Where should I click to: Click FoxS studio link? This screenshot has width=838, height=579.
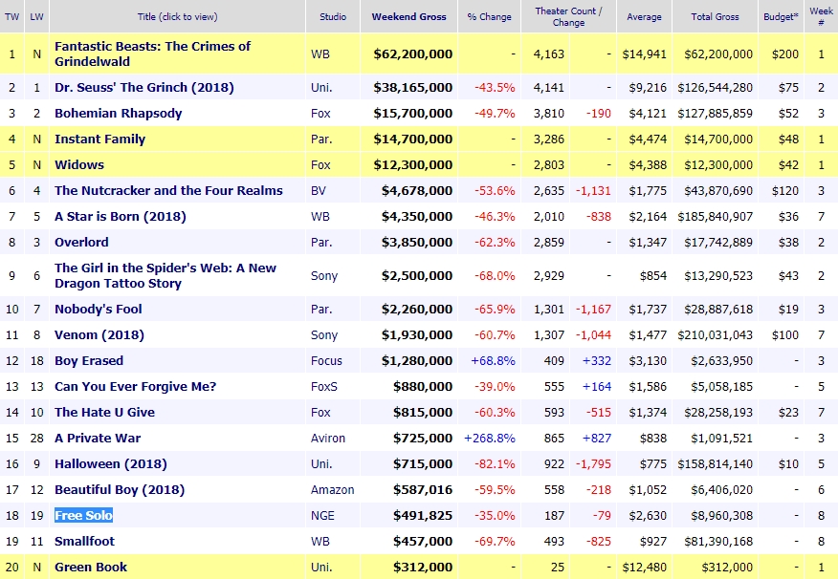point(324,386)
